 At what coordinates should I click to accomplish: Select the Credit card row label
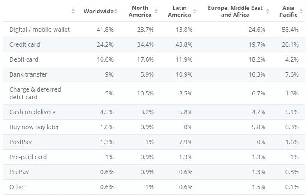tap(25, 44)
